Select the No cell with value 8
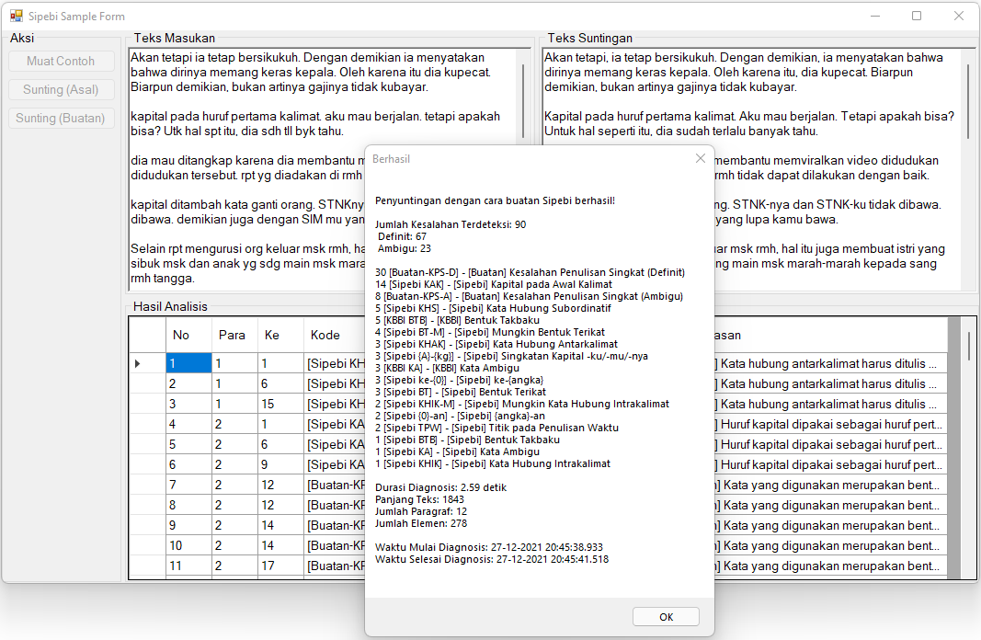981x640 pixels. (x=189, y=505)
